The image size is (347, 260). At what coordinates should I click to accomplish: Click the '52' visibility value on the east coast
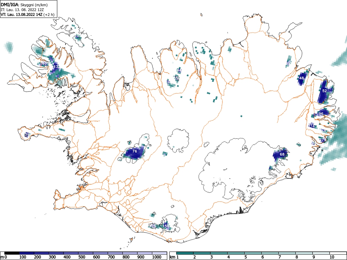pyautogui.click(x=324, y=91)
